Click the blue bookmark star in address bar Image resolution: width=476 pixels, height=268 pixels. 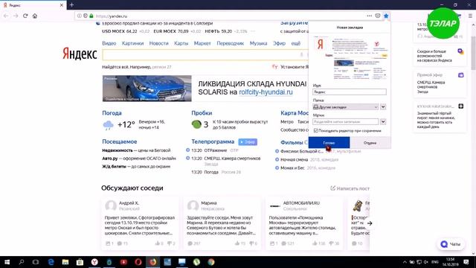386,16
